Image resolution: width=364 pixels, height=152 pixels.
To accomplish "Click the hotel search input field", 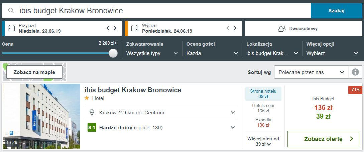I will tap(160, 11).
